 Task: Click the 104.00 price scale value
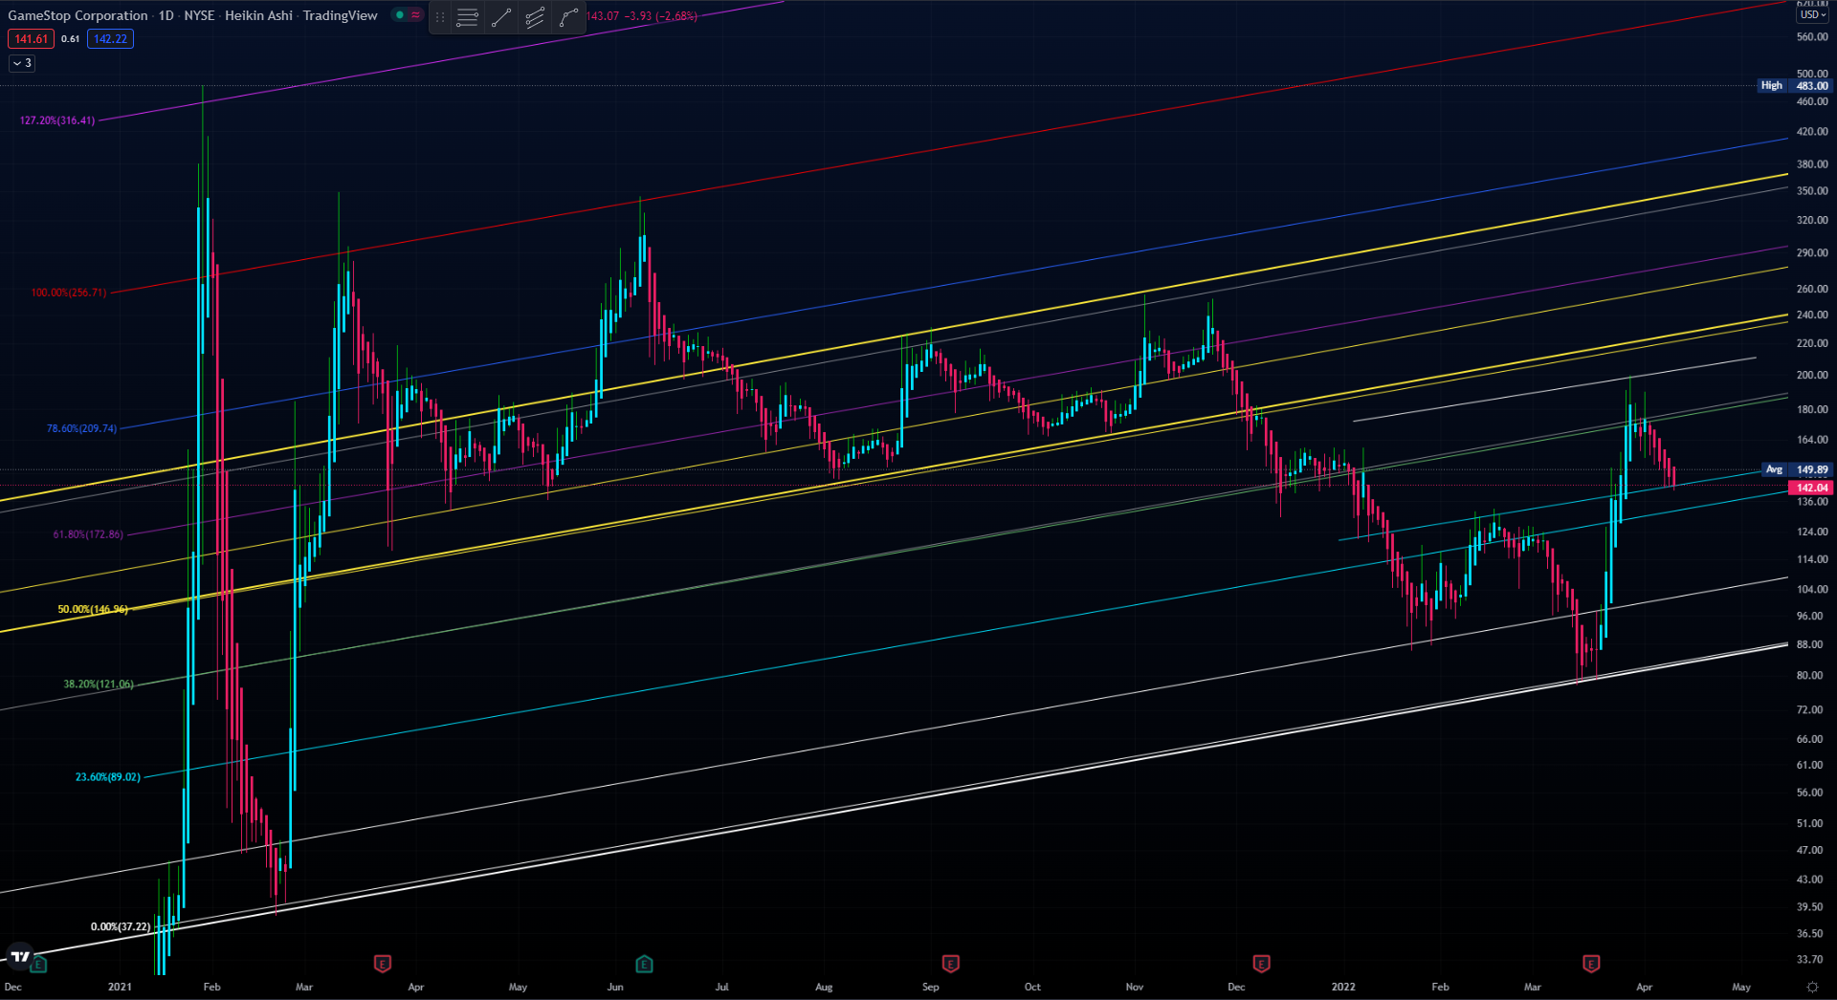point(1812,589)
